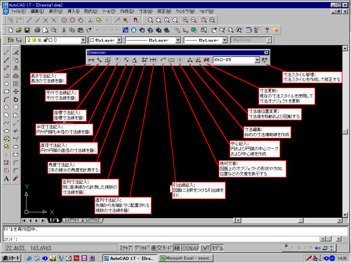Select the Tolerance tool
351x263 pixels.
coord(172,60)
